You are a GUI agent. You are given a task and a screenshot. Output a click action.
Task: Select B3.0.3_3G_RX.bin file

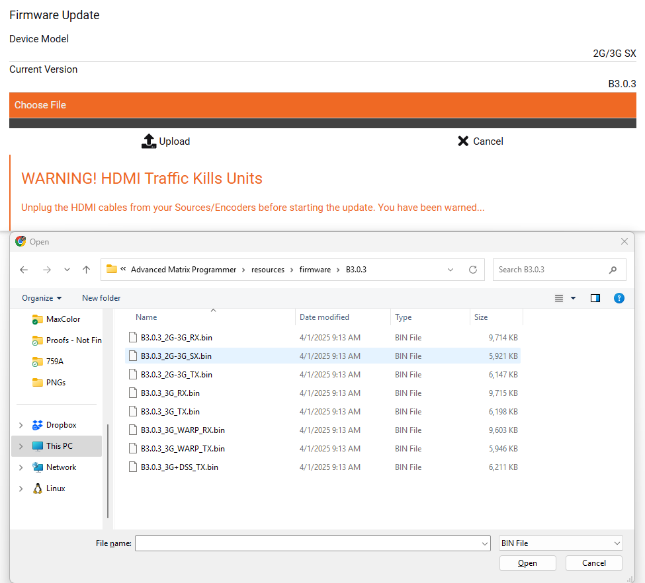pos(323,393)
